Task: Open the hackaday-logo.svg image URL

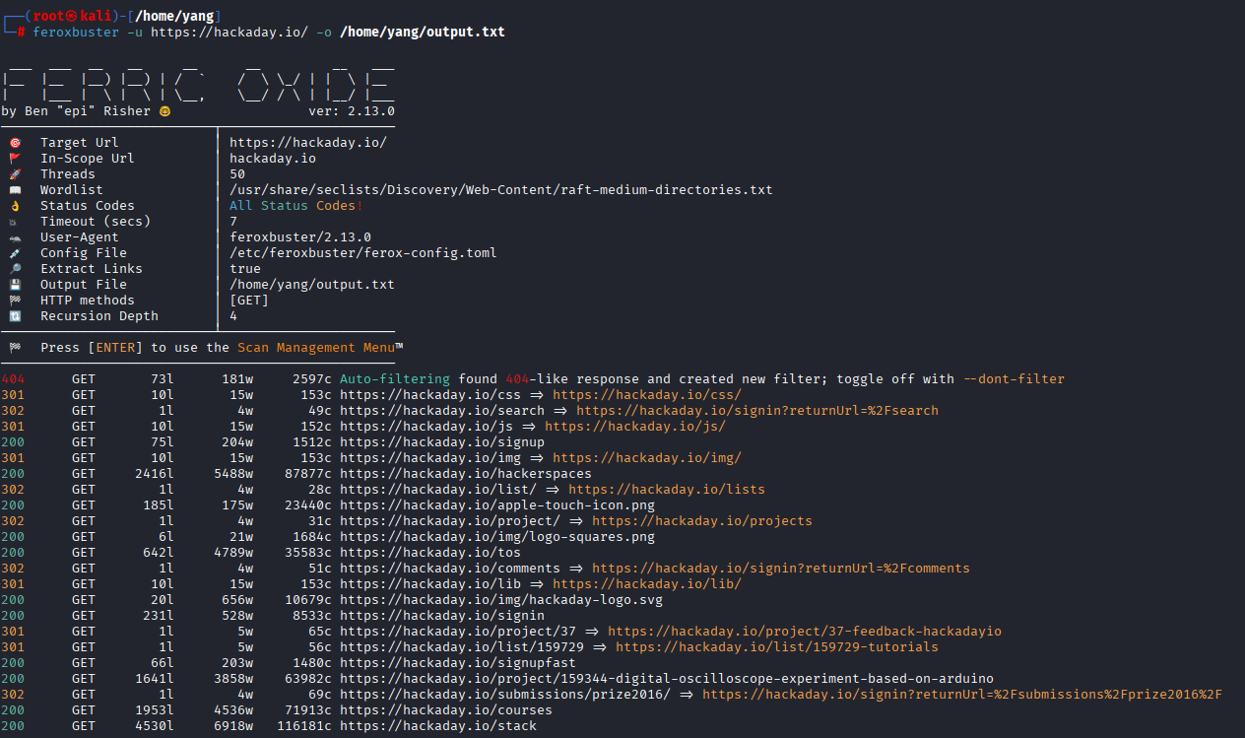Action: [501, 600]
